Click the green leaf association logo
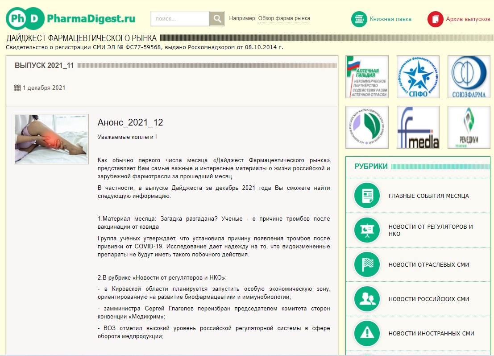This screenshot has height=356, width=494. pyautogui.click(x=367, y=127)
